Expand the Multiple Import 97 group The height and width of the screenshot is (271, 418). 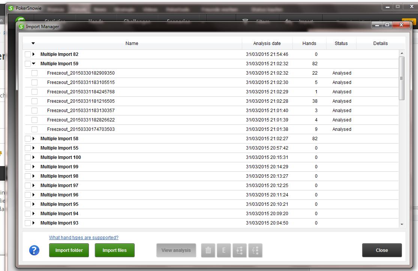(x=34, y=185)
